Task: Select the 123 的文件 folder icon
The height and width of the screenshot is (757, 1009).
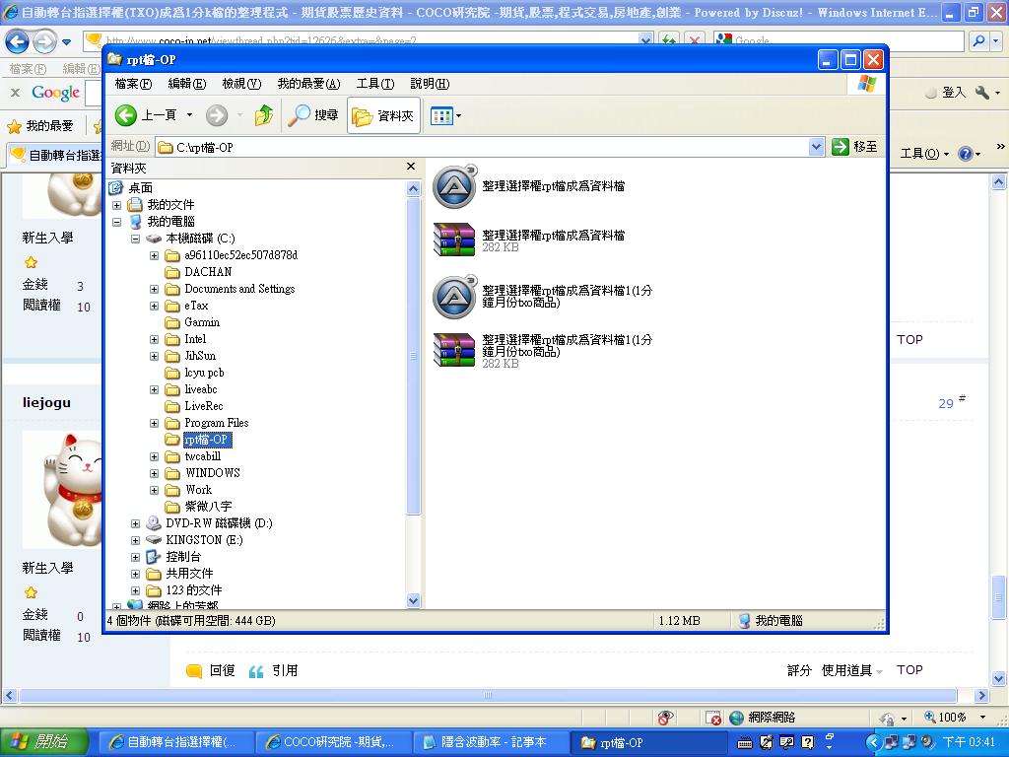Action: (x=153, y=590)
